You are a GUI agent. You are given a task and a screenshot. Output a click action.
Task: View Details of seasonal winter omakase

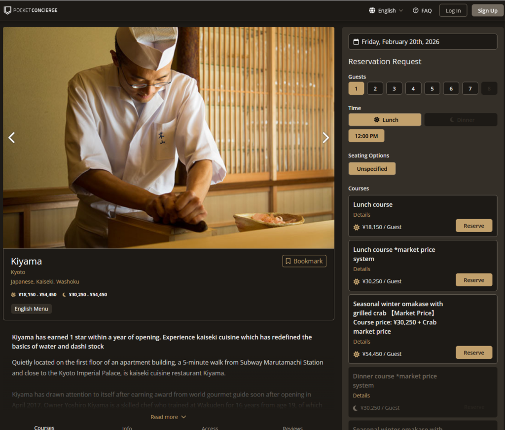361,342
